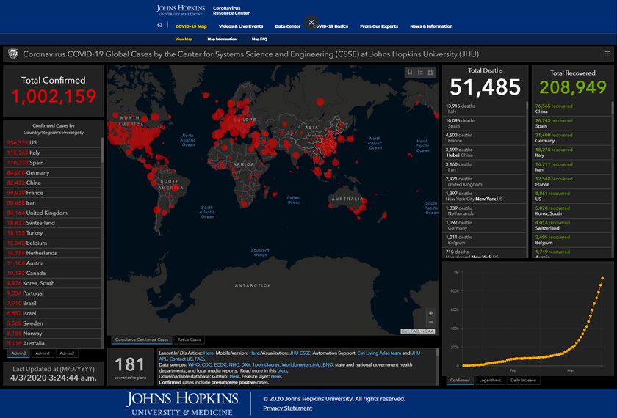
Task: Switch chart to Logarithmic view
Action: (x=490, y=381)
